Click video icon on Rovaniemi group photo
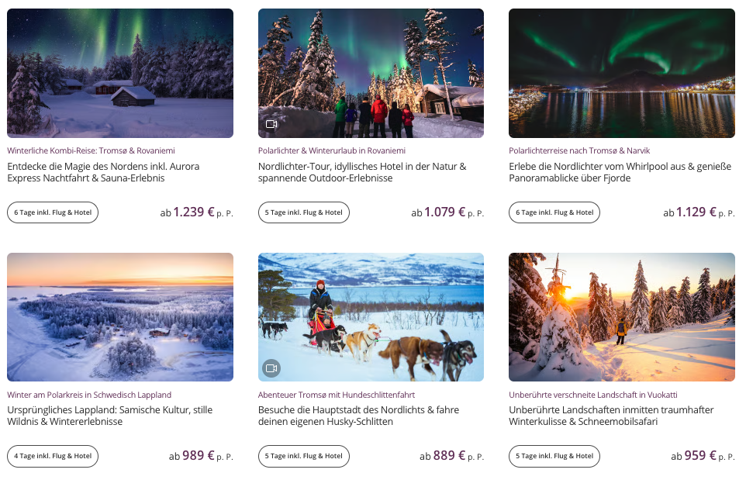 (271, 124)
